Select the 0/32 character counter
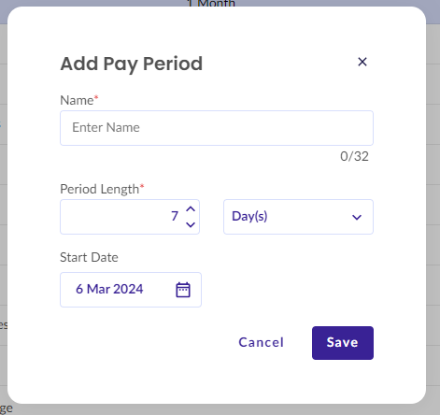Screen dimensions: 440x415 pyautogui.click(x=354, y=156)
